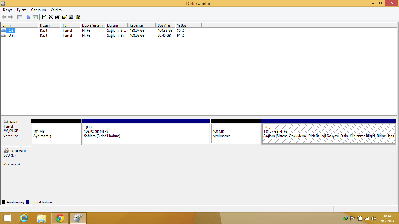The width and height of the screenshot is (399, 224).
Task: Open the Windows Start button
Action: pyautogui.click(x=7, y=218)
